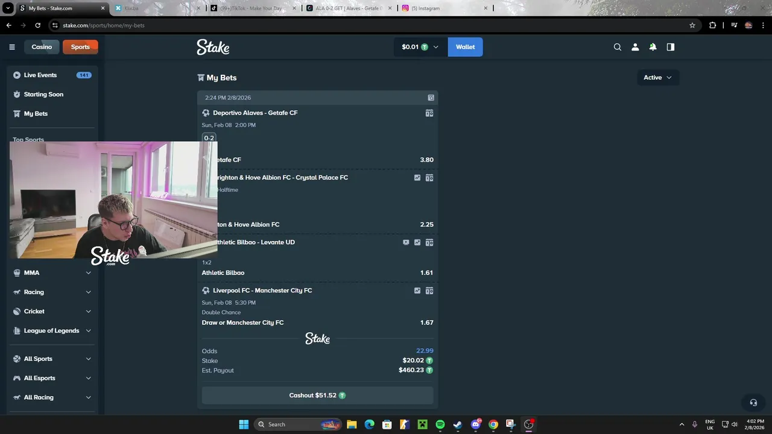Image resolution: width=772 pixels, height=434 pixels.
Task: Open scoreboard icon for Liverpool match
Action: click(429, 291)
